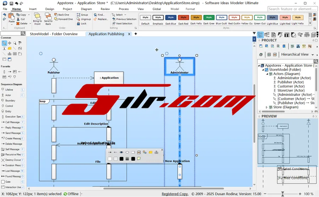Click the Ungroup command
This screenshot has width=319, height=197.
click(84, 19)
